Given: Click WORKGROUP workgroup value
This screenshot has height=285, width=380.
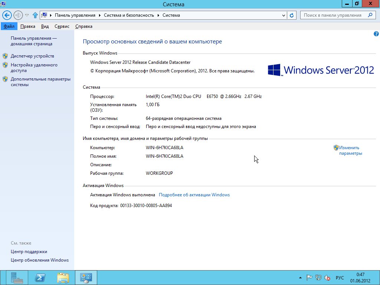Looking at the screenshot, I should tap(159, 173).
